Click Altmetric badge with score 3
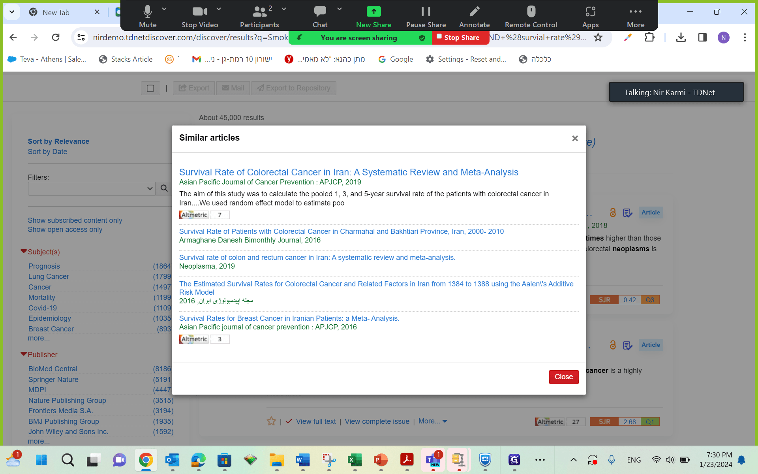This screenshot has width=758, height=474. pyautogui.click(x=204, y=339)
